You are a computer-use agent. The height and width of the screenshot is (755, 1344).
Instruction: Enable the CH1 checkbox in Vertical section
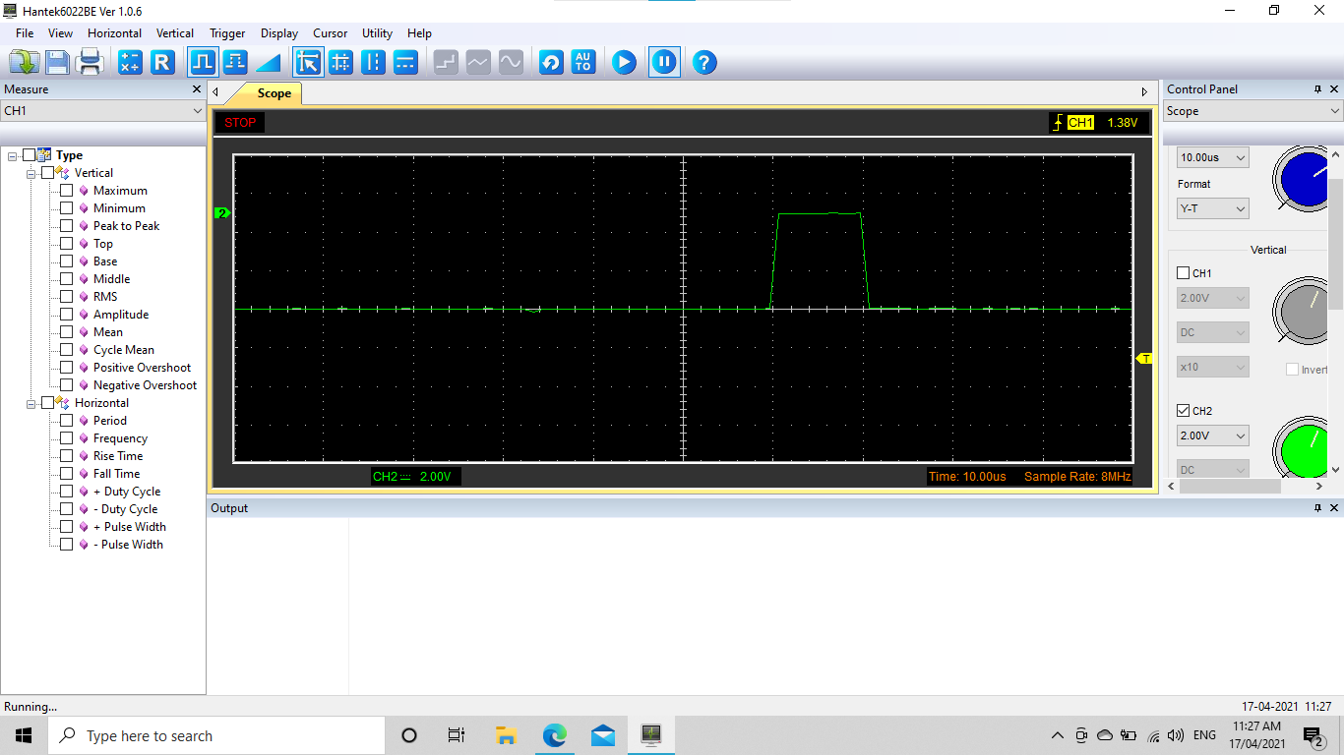(x=1184, y=273)
